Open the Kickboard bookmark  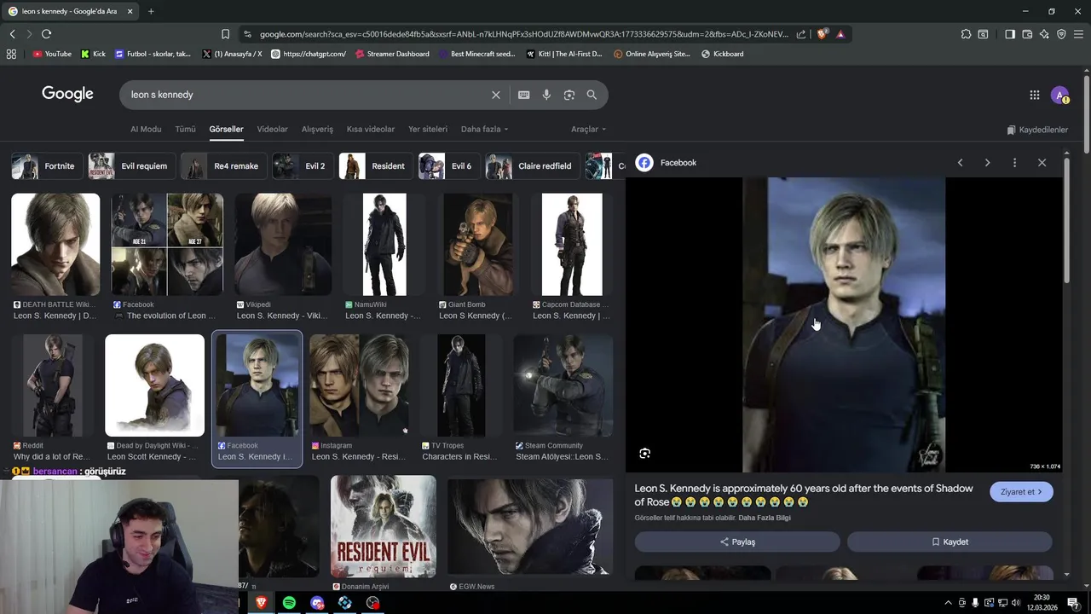(x=722, y=54)
